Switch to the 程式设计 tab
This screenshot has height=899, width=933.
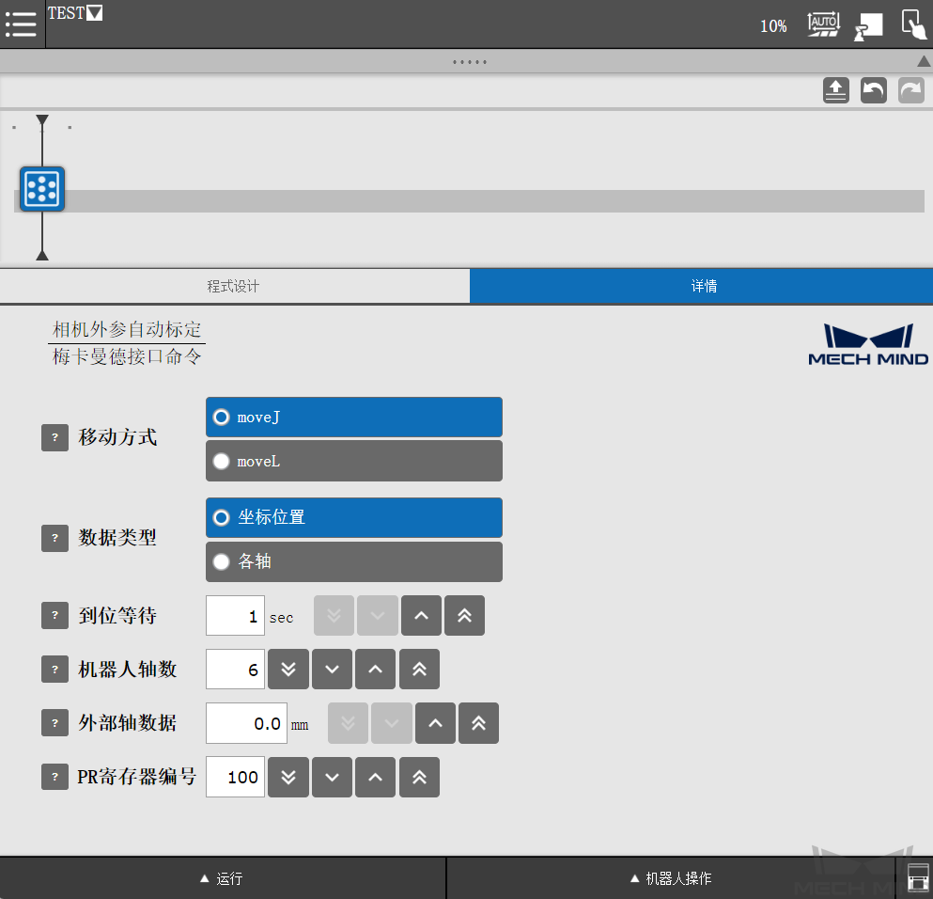pyautogui.click(x=234, y=286)
